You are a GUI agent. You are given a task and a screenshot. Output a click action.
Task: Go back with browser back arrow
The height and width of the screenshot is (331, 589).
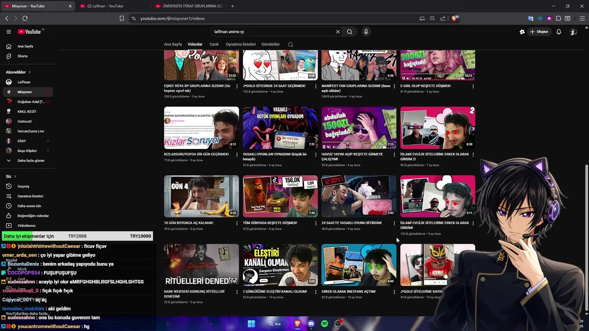pyautogui.click(x=7, y=18)
